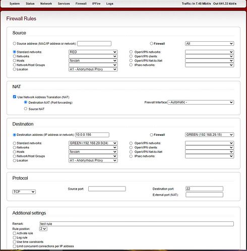This screenshot has height=251, width=247.
Task: Open the IPFire menu
Action: tap(96, 4)
